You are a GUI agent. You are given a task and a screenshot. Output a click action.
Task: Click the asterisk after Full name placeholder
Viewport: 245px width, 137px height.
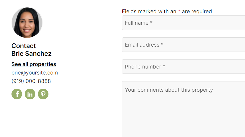coord(151,22)
